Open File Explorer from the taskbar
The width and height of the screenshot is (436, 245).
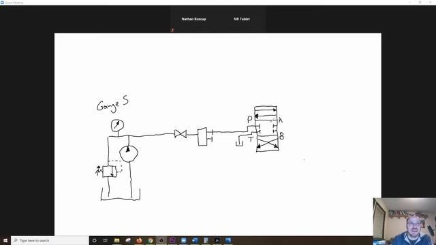[116, 240]
